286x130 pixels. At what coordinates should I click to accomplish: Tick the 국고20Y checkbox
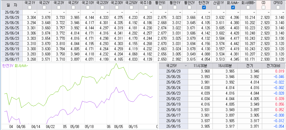pos(102,8)
